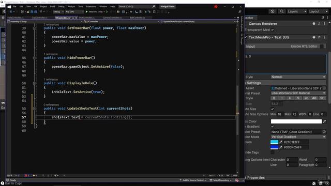
Task: Open the Help menu
Action: tap(113, 7)
